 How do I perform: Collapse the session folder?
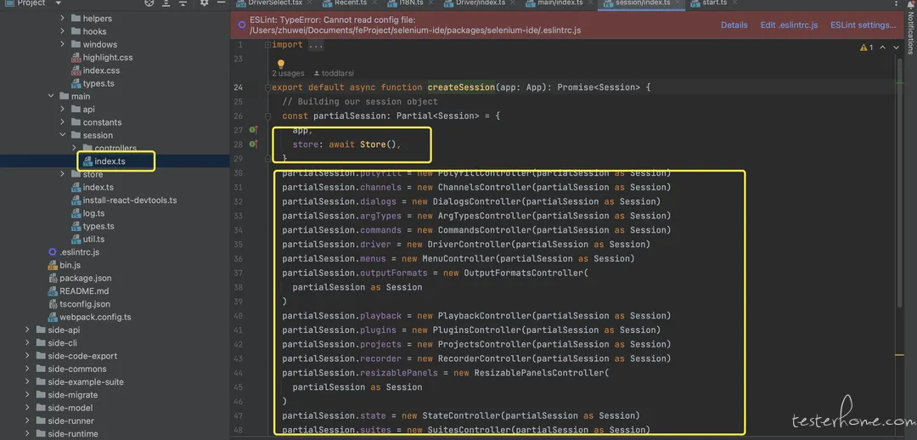63,135
